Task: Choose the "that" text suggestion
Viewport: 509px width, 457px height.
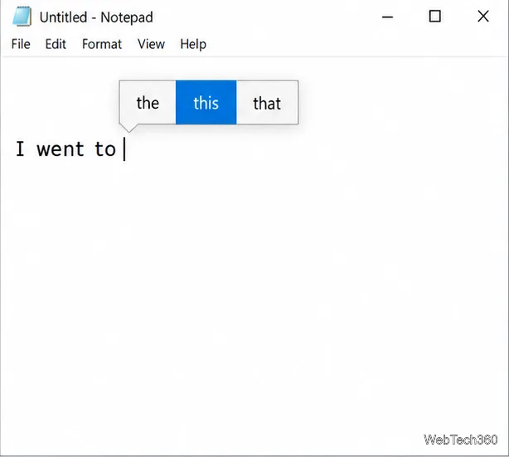Action: (x=267, y=103)
